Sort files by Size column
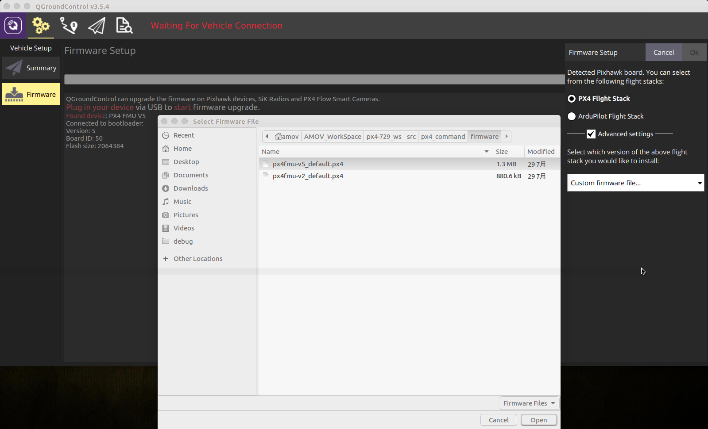The height and width of the screenshot is (429, 708). tap(508, 152)
